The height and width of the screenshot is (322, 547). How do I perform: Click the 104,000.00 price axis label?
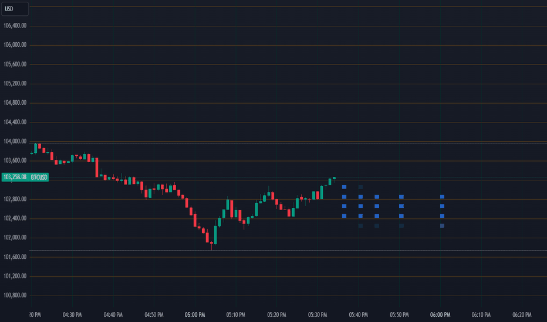(x=15, y=141)
